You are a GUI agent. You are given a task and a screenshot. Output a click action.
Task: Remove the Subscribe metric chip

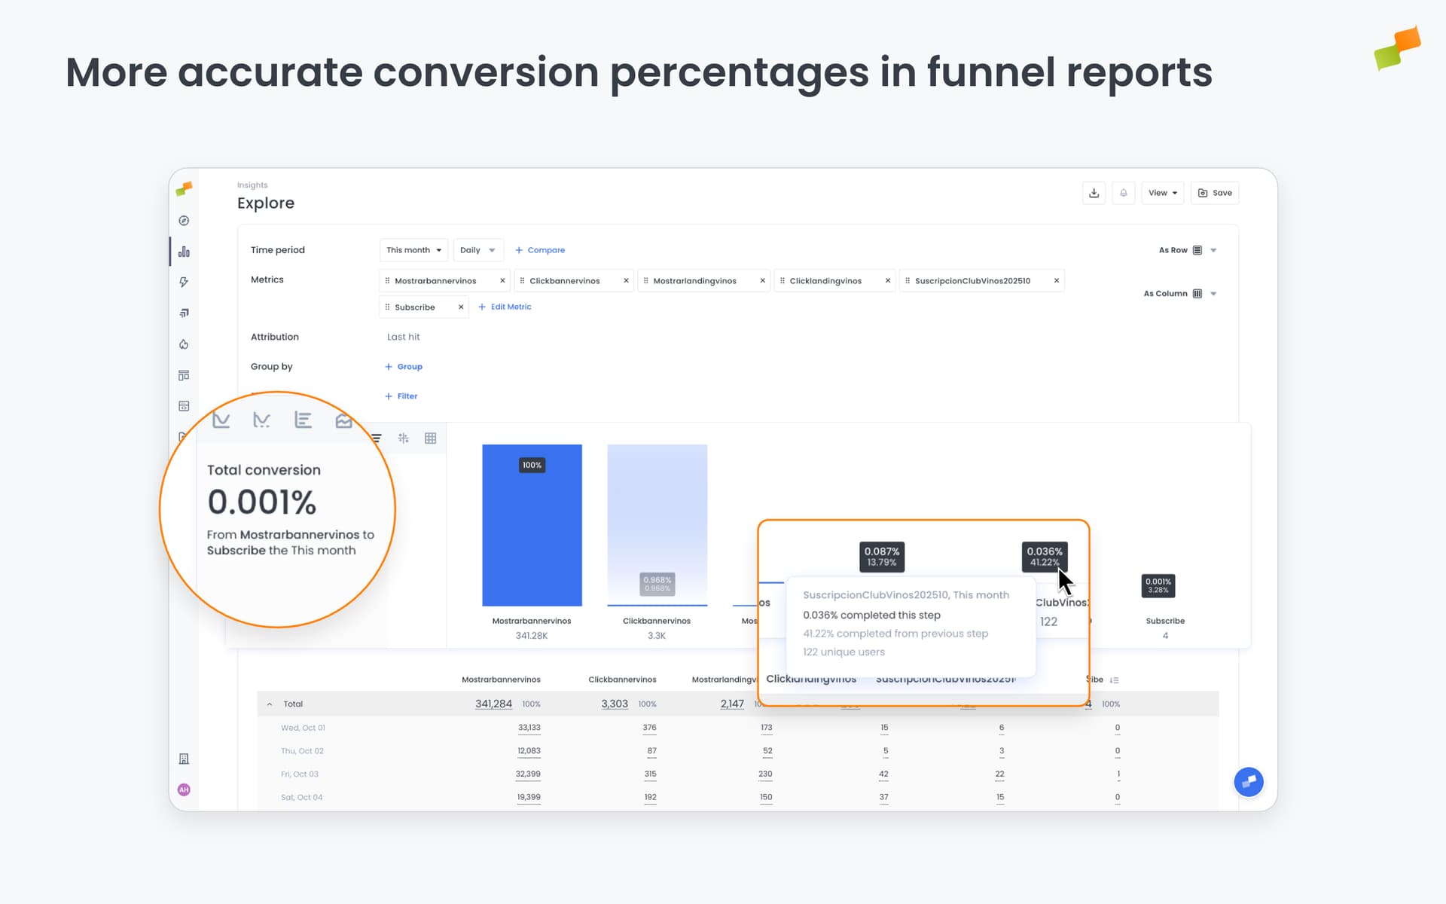coord(460,307)
